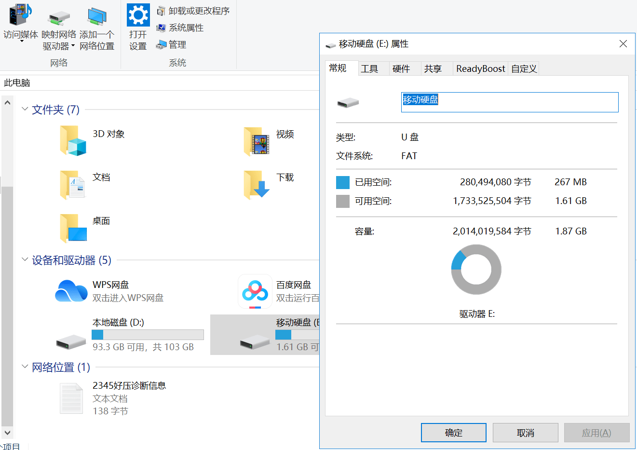Switch to the ReadyBoost tab
The image size is (637, 450).
(x=480, y=68)
